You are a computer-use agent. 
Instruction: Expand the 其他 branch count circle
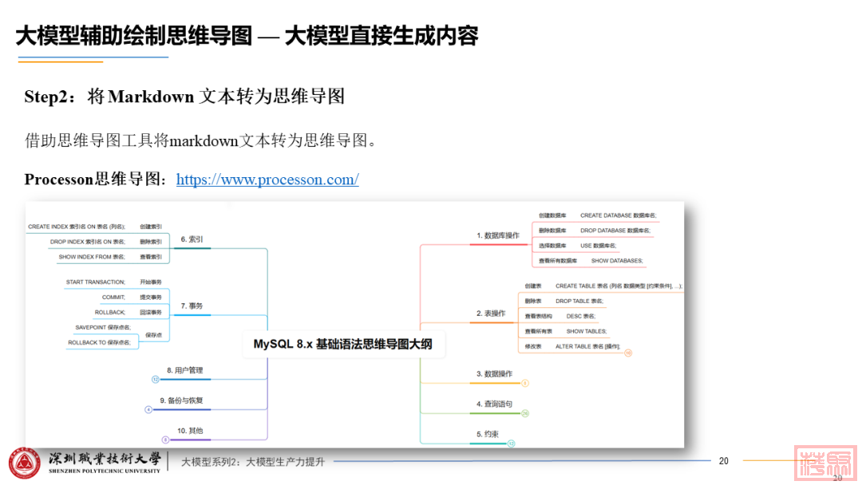166,440
